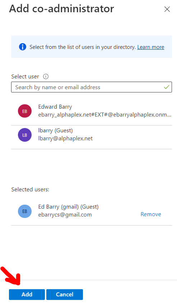
Task: Close the Add co-administrator panel
Action: (x=167, y=9)
